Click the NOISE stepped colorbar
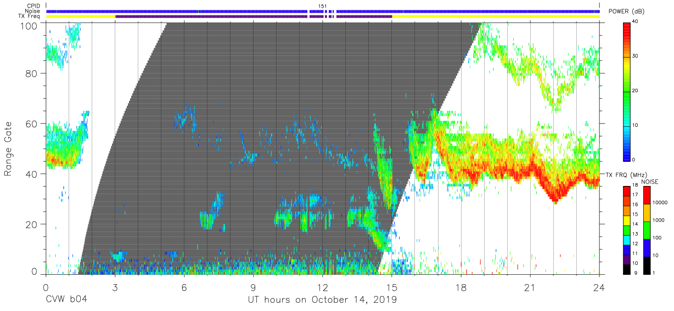674x311 pixels. [647, 230]
